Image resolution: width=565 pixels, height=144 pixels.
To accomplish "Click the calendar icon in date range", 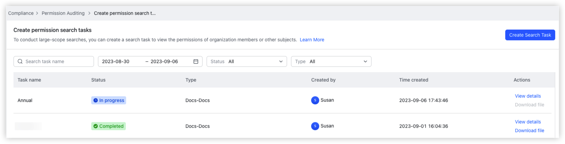I will tap(196, 61).
